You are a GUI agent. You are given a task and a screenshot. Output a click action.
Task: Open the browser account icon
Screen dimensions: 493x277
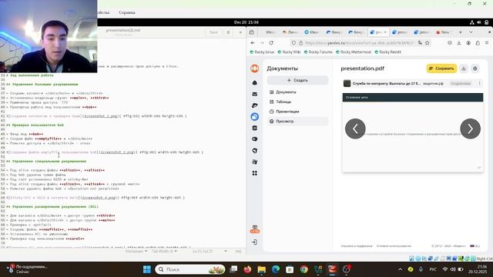(x=468, y=43)
